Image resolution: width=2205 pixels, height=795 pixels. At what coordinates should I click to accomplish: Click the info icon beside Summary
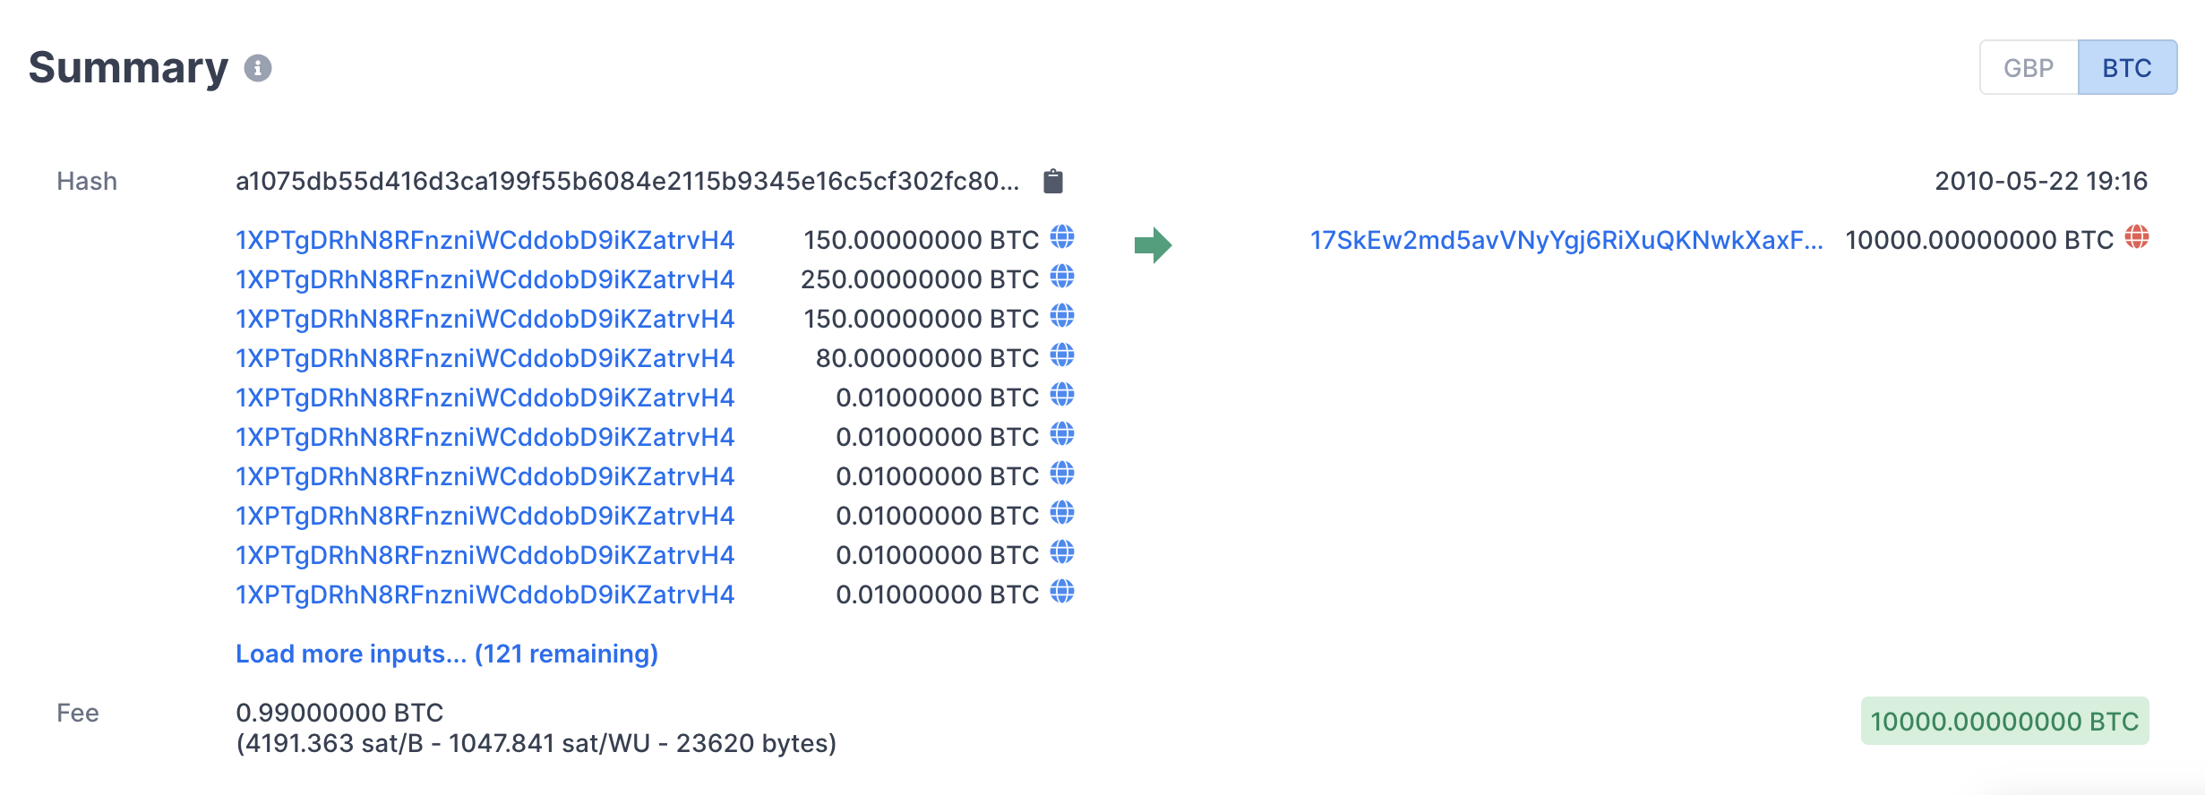[258, 68]
